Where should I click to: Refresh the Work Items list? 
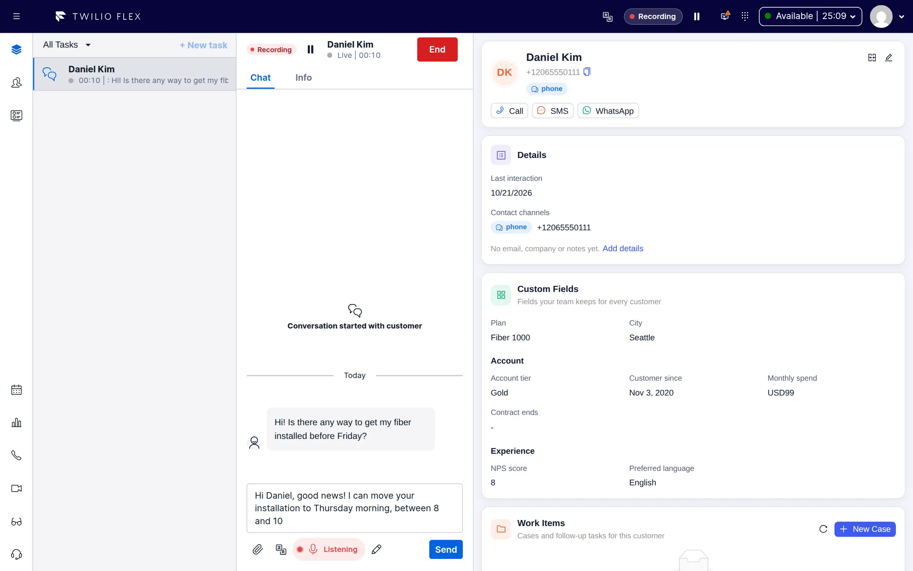click(823, 529)
